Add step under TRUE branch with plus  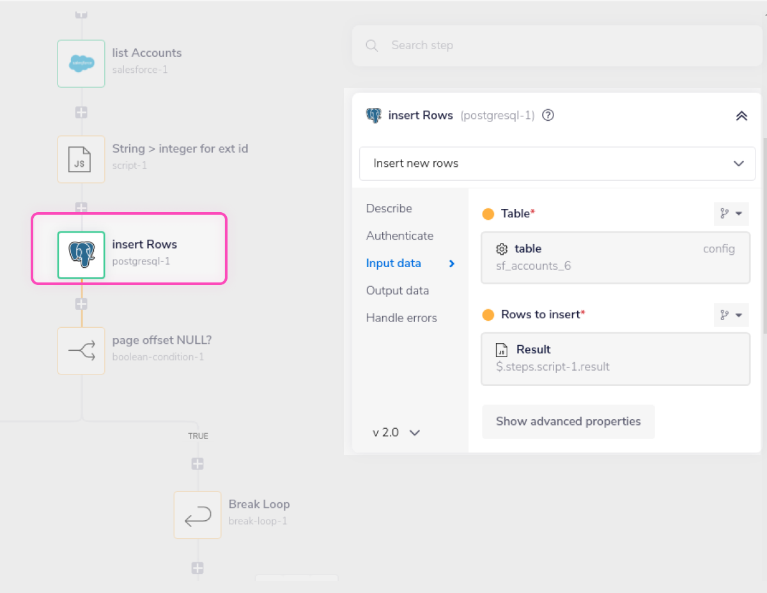[198, 464]
